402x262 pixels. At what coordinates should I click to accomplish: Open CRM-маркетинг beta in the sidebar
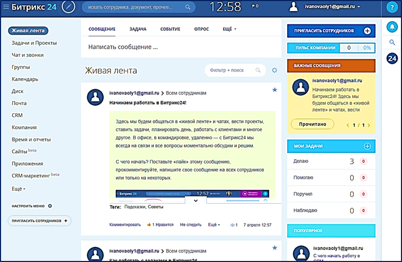(x=35, y=175)
